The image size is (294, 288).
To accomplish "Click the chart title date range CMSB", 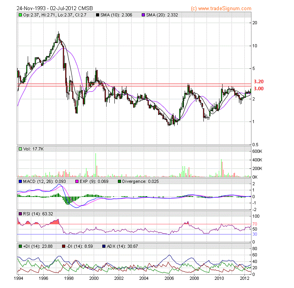I will (55, 9).
